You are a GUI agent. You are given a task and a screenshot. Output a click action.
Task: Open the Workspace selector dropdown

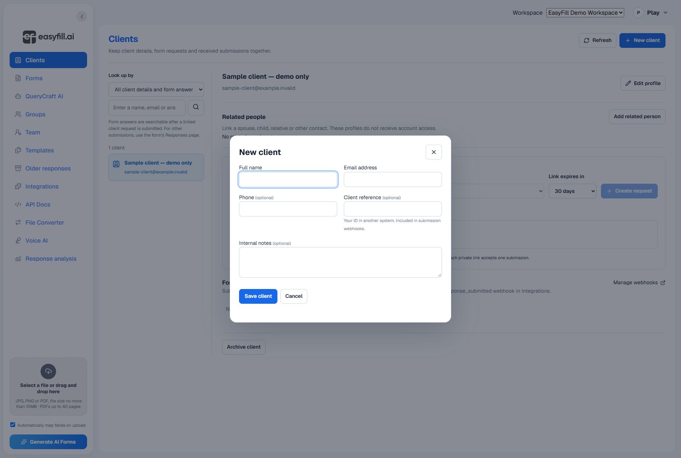pyautogui.click(x=585, y=13)
